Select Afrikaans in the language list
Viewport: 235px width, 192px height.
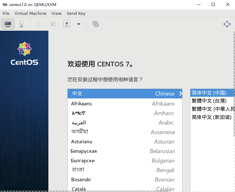pos(125,104)
